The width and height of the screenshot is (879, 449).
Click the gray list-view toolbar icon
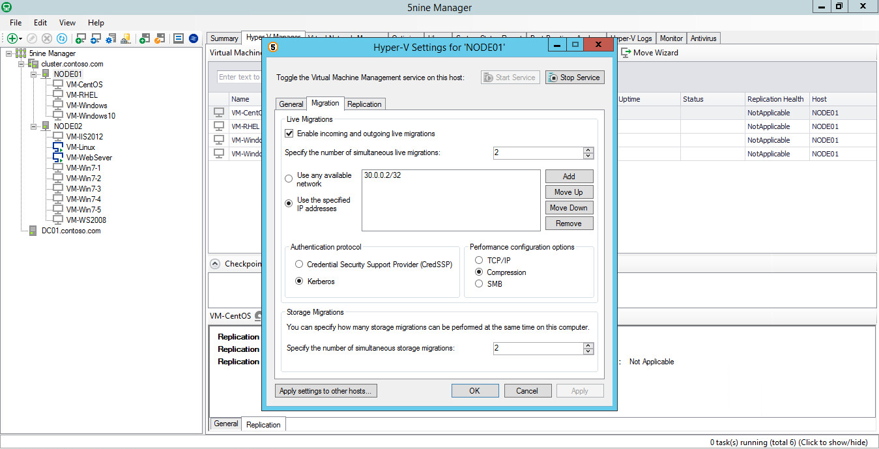pos(178,39)
